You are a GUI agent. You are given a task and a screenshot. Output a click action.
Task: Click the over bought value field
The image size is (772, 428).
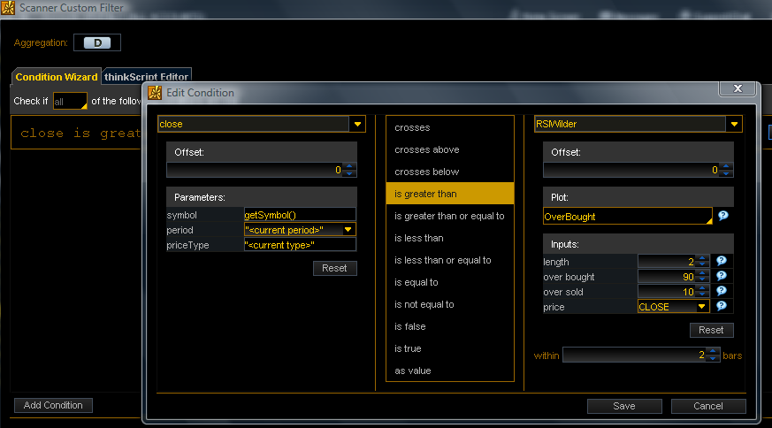[667, 276]
